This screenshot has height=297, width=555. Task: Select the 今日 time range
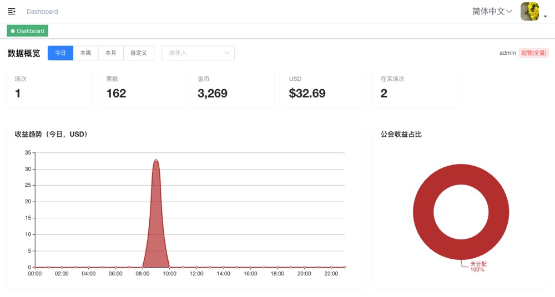(60, 53)
